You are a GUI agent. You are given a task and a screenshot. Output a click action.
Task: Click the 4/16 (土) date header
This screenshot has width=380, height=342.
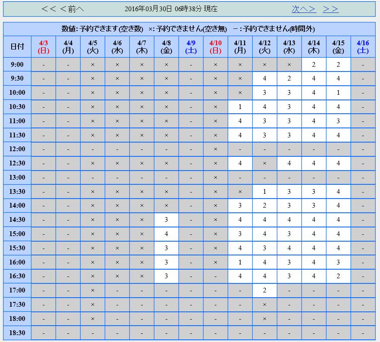pyautogui.click(x=363, y=47)
